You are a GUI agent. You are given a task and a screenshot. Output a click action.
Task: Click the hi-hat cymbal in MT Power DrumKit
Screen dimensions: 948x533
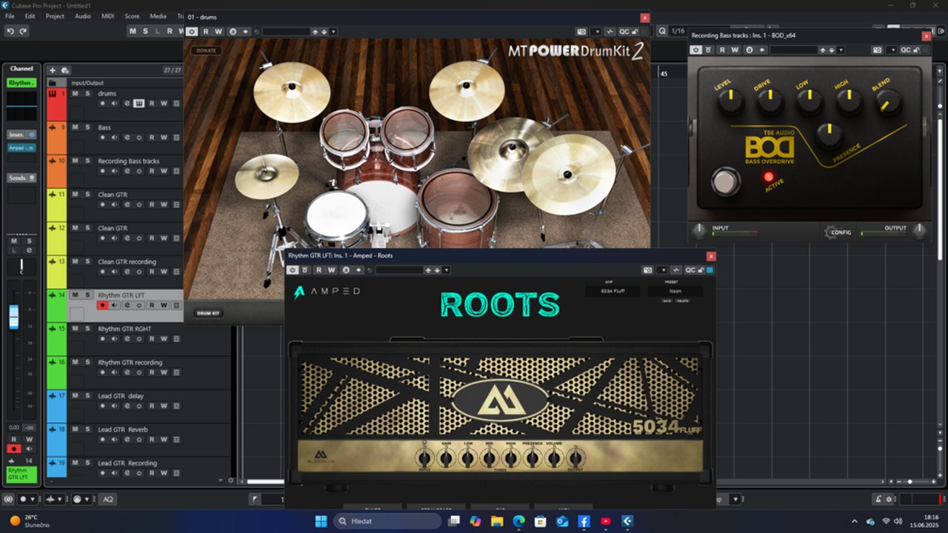coord(267,176)
